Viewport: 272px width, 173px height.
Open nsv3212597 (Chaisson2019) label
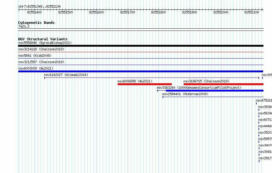tap(41, 62)
